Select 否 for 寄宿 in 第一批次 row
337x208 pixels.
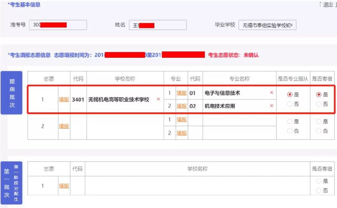[319, 191]
